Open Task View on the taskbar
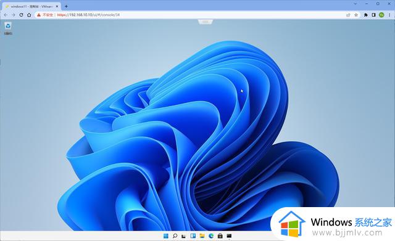Viewport: 395px width, 241px height. tap(184, 236)
